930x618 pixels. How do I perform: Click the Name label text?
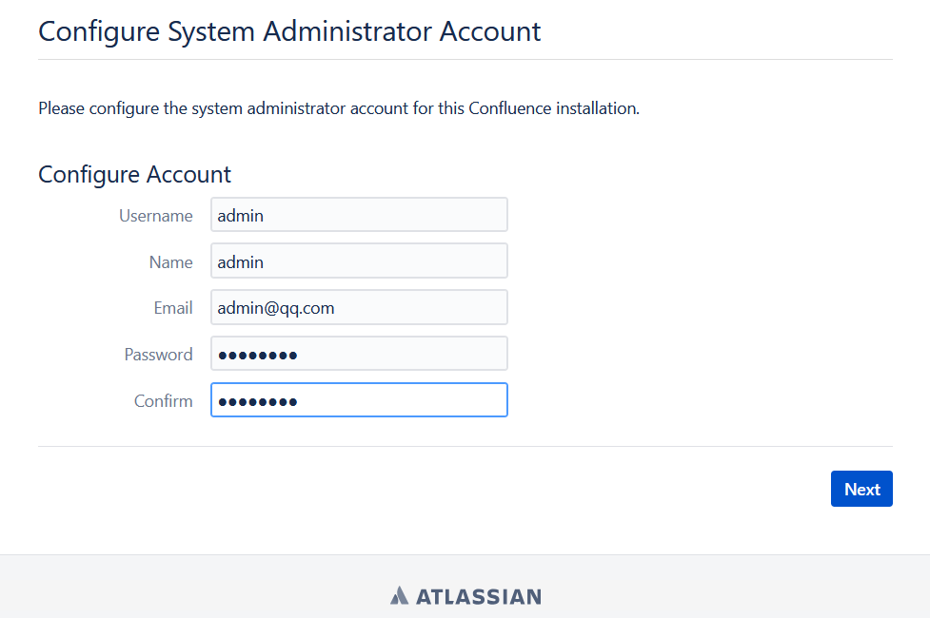click(x=171, y=262)
